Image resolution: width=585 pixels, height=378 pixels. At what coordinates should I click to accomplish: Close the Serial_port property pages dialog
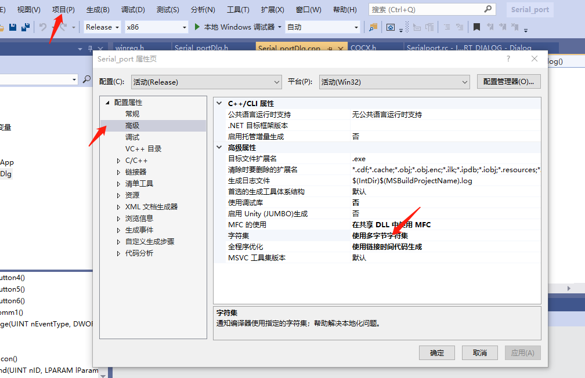(535, 59)
